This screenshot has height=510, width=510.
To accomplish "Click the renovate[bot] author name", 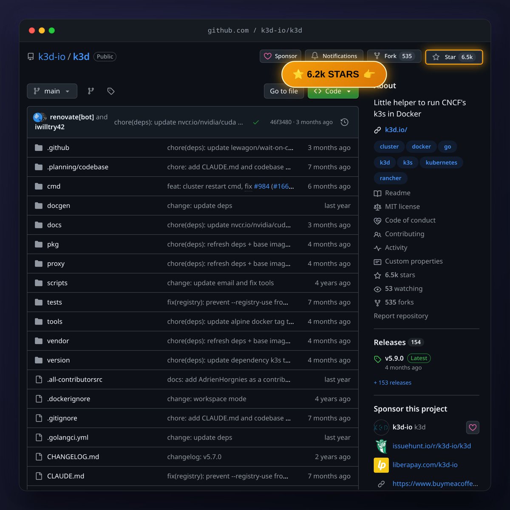I will tap(72, 117).
